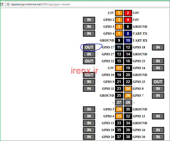Screen dimensions: 170x141
Task: Click the gray pin 27 box
Action: pos(119,102)
